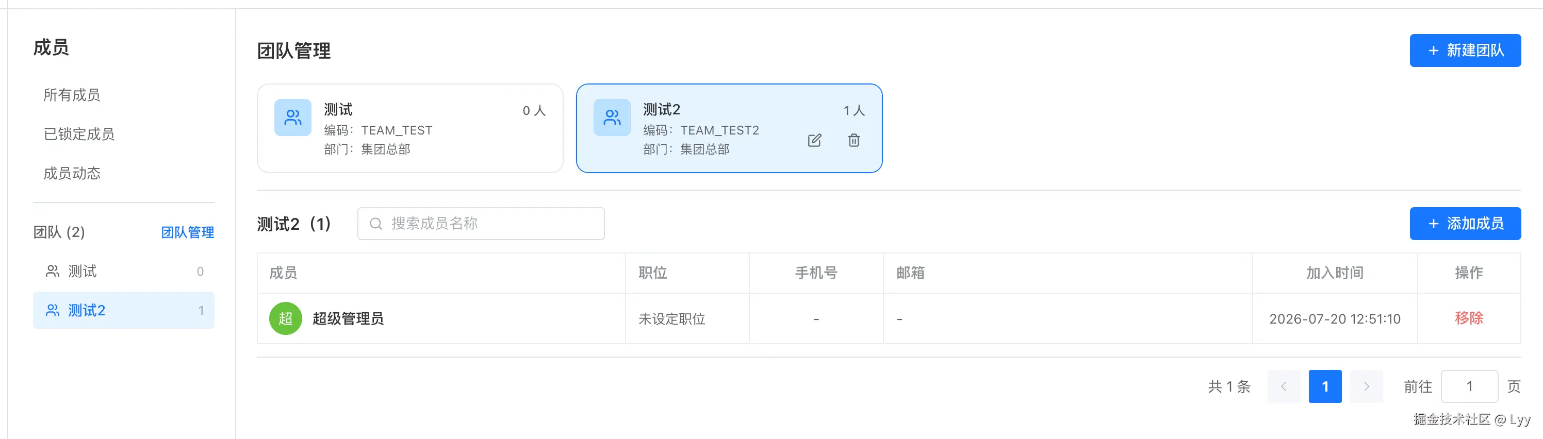Click the people icon beside sidebar 测试2
Image resolution: width=1543 pixels, height=439 pixels.
point(53,310)
